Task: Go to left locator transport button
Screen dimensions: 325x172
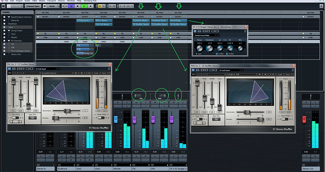Action: click(63, 6)
